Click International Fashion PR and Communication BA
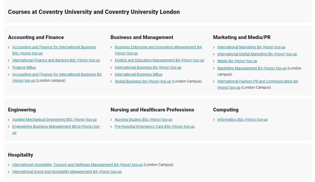This screenshot has height=182, width=315. tap(258, 81)
